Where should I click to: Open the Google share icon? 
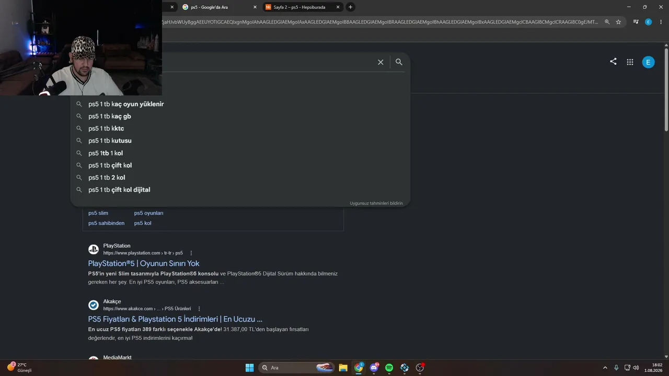(x=613, y=62)
